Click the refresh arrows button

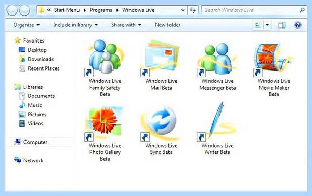pyautogui.click(x=192, y=10)
